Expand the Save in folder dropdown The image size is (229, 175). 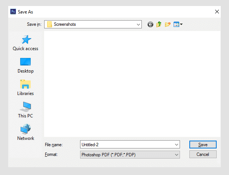(138, 24)
